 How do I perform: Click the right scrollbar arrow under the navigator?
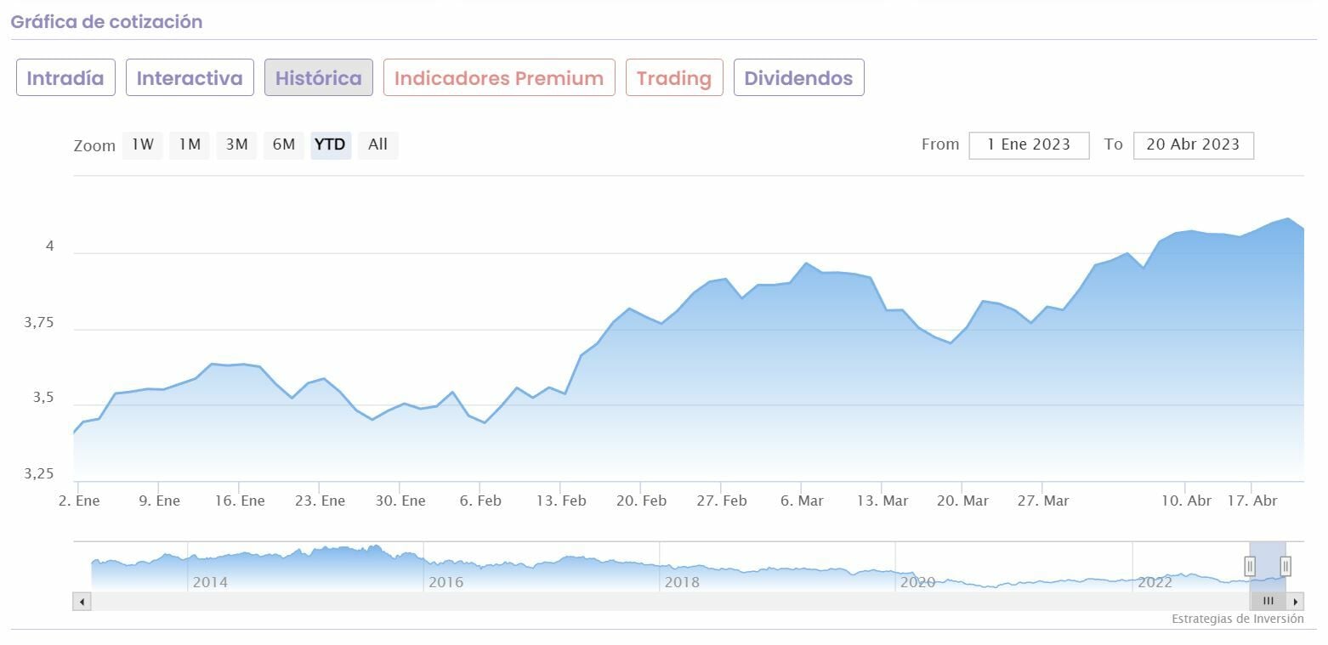[x=1296, y=602]
